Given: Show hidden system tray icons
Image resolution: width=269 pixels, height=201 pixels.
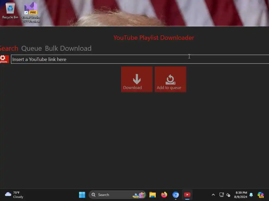Looking at the screenshot, I should point(213,195).
